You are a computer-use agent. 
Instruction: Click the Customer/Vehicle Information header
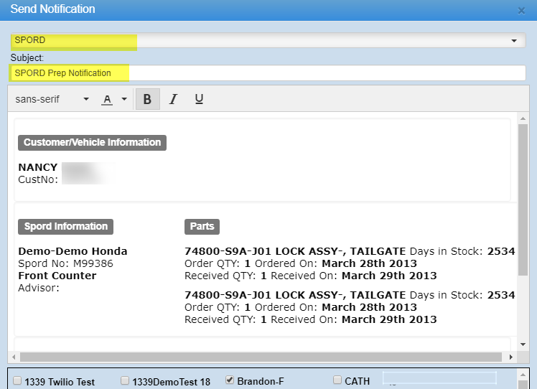coord(92,142)
